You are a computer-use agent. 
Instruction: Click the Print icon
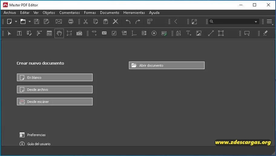coord(71,22)
